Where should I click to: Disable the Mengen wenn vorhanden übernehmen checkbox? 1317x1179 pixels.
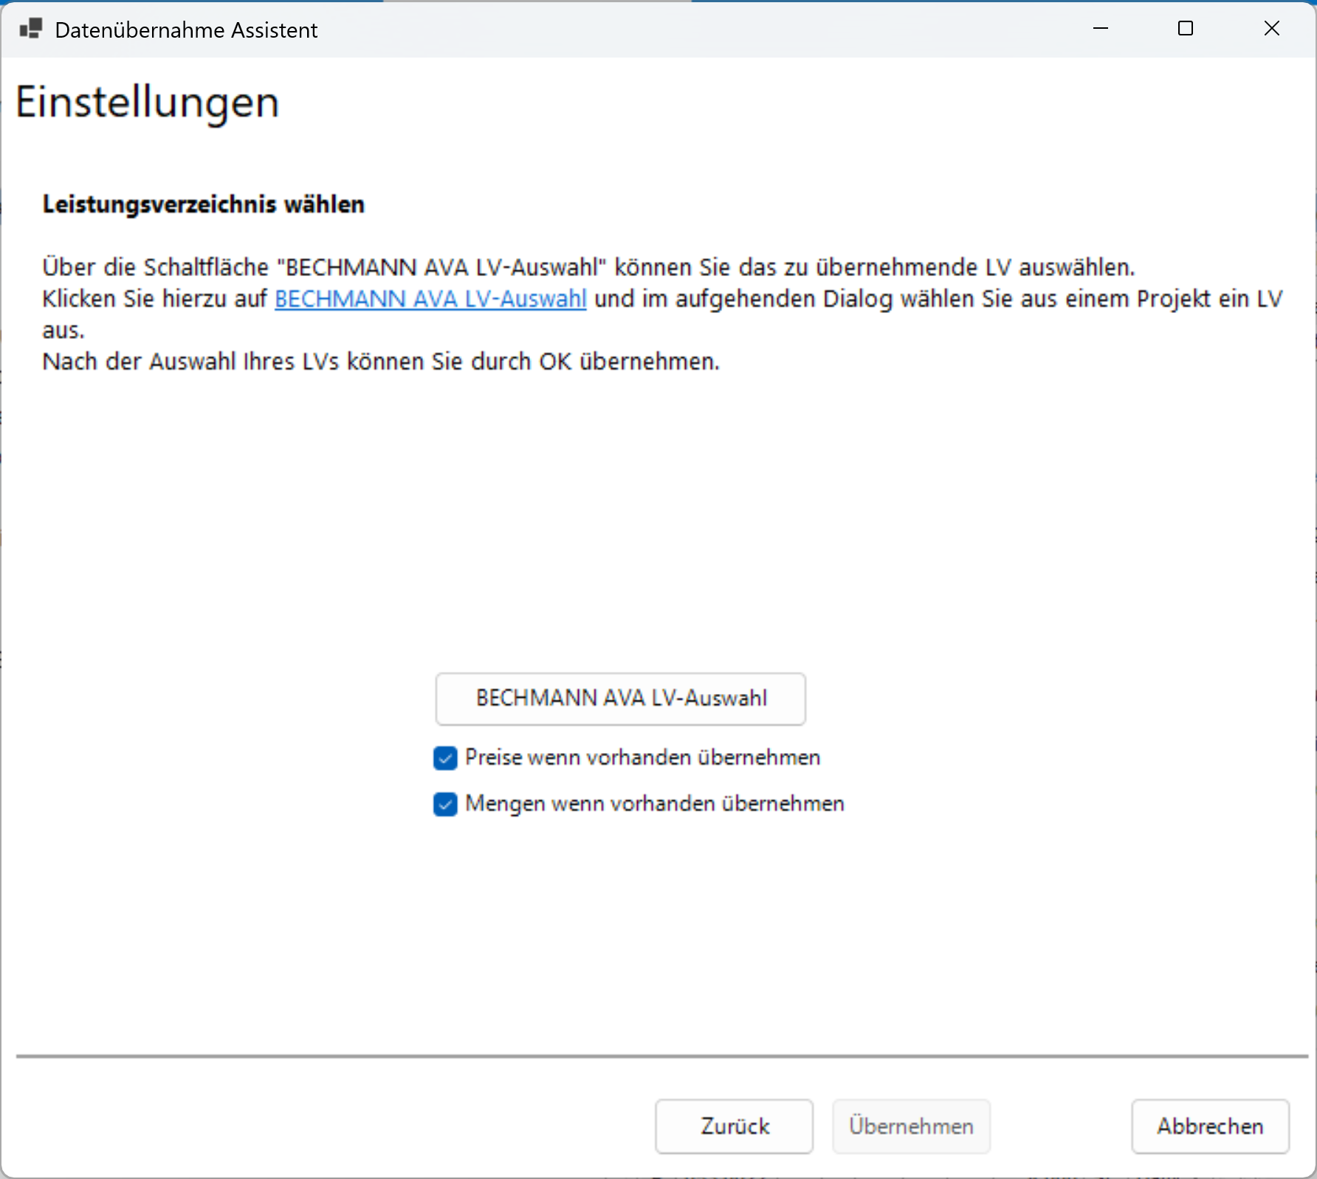(x=445, y=804)
